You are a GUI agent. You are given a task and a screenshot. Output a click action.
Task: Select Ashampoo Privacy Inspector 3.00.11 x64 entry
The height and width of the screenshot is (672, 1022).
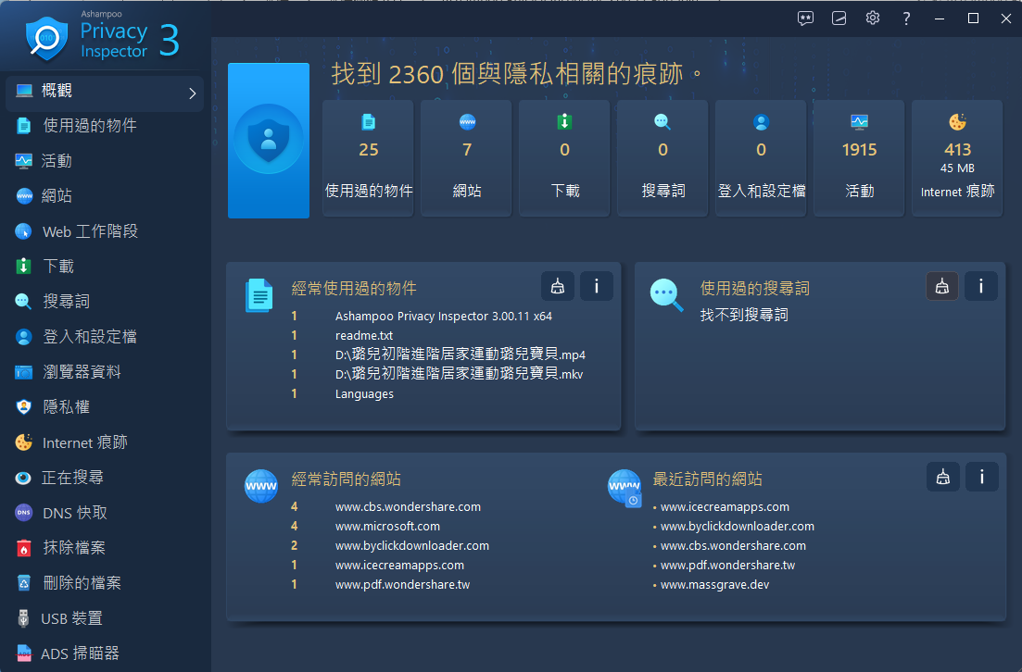pyautogui.click(x=443, y=316)
